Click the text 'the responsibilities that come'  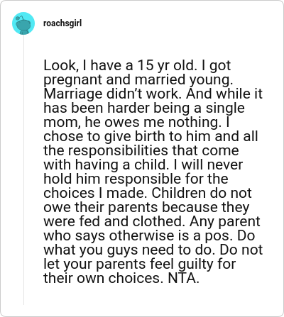pyautogui.click(x=141, y=150)
